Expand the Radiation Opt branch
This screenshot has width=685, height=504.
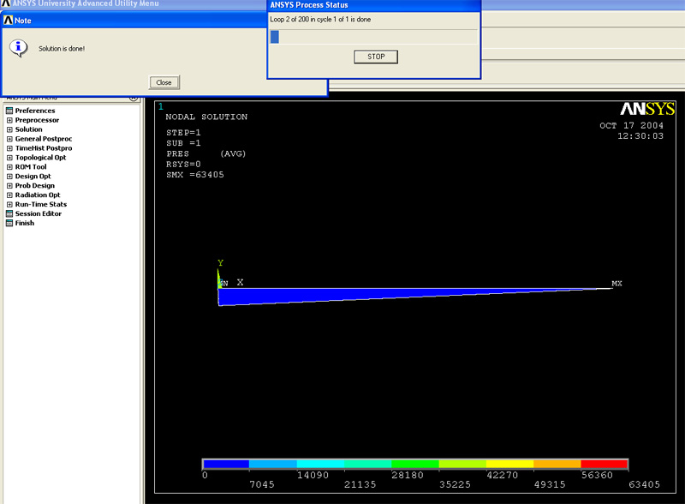(x=9, y=195)
